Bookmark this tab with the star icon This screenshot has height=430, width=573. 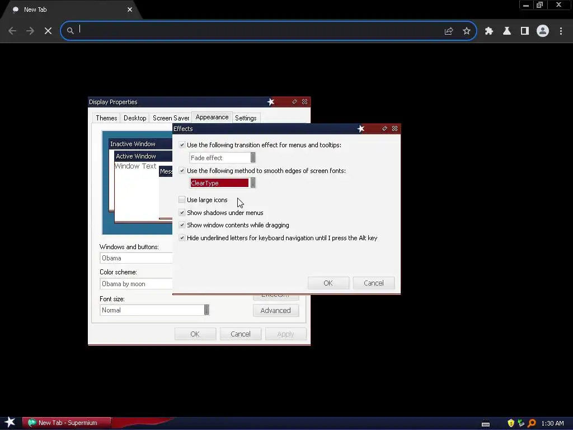467,31
